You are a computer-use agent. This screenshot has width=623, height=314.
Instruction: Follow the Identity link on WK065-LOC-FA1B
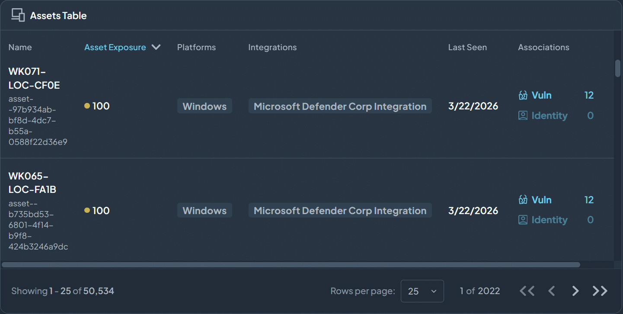click(549, 220)
